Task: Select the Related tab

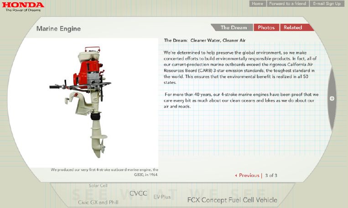Action: click(x=293, y=27)
